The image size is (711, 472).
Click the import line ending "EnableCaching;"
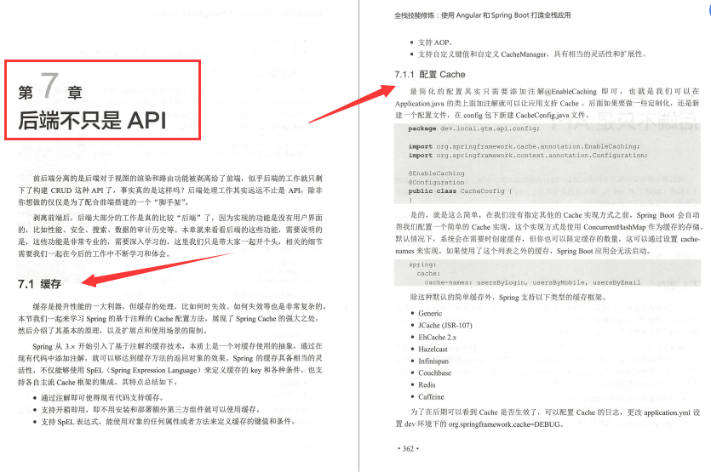click(524, 146)
